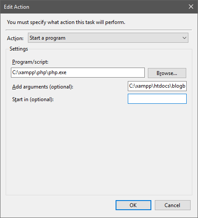Click the Add arguments (optional): label
Image resolution: width=198 pixels, height=218 pixels.
tap(43, 87)
